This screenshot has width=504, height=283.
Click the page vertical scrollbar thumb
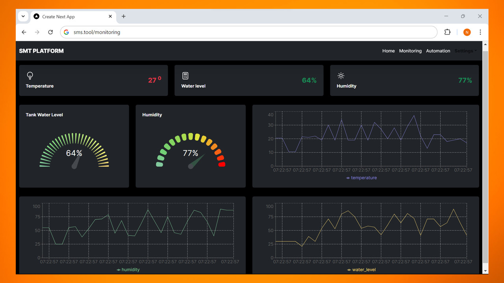point(485,157)
